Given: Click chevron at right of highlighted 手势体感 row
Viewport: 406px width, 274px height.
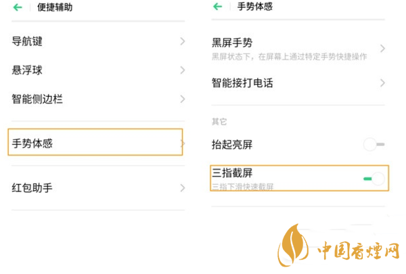Looking at the screenshot, I should tap(183, 143).
